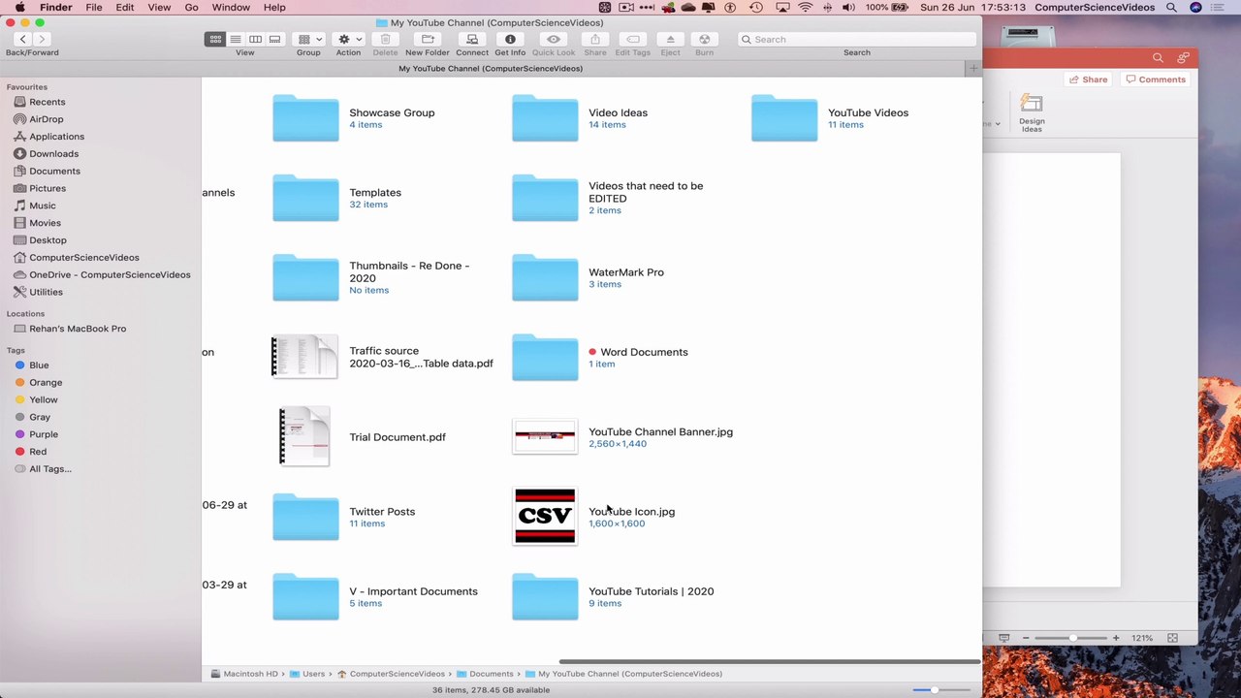Click the Share toolbar icon
This screenshot has width=1241, height=698.
(x=595, y=39)
